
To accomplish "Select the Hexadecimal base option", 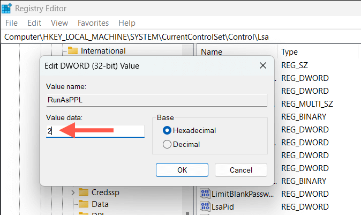I will [167, 130].
